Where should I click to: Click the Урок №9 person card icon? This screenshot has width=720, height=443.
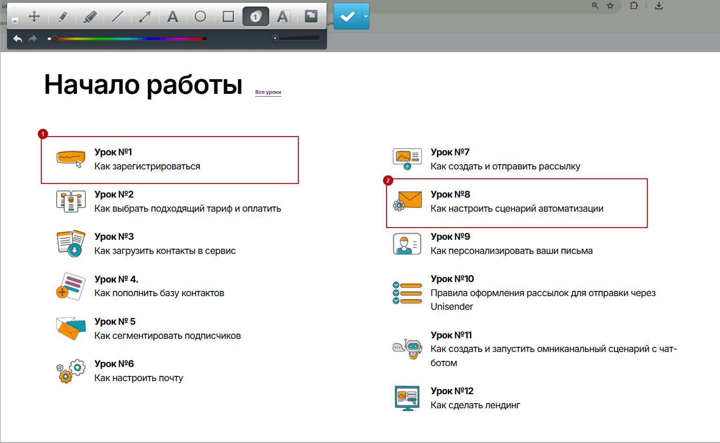point(407,244)
